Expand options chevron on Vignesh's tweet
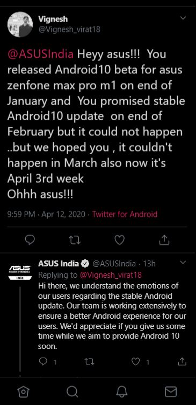 tap(183, 18)
